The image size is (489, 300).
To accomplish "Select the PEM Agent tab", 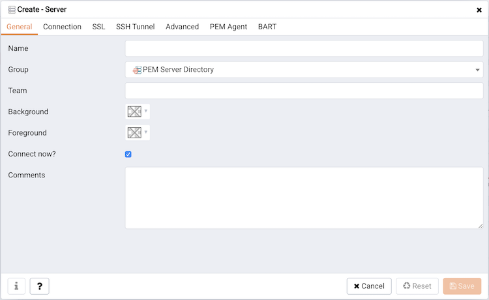I will [x=228, y=27].
